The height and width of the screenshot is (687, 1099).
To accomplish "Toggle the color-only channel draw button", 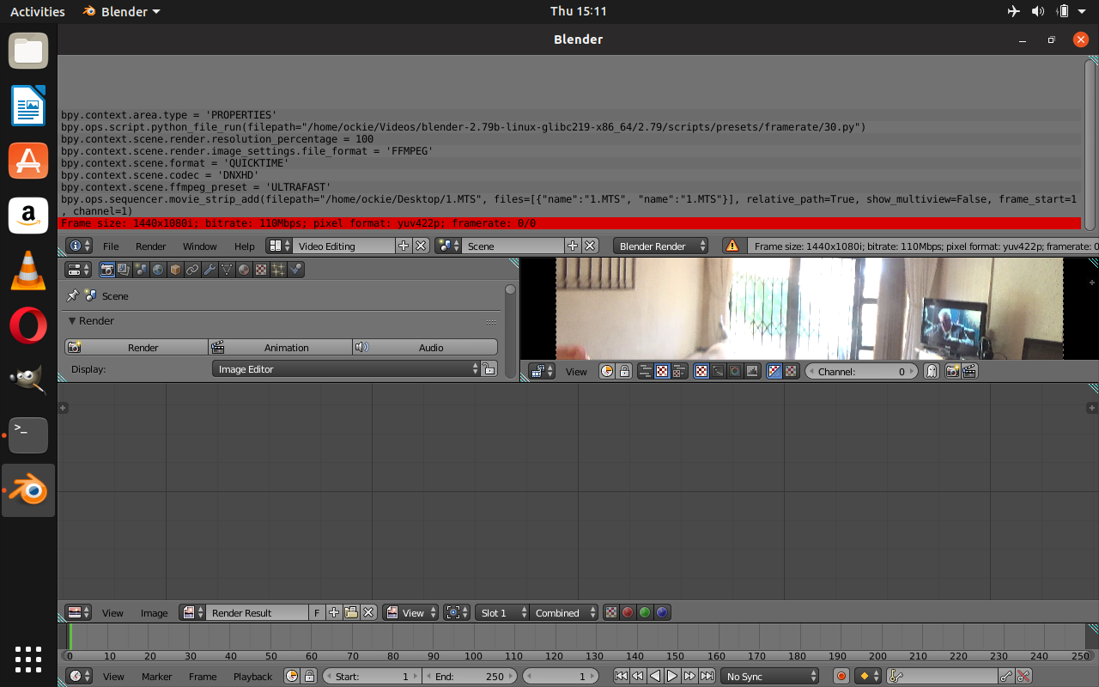I will [791, 372].
